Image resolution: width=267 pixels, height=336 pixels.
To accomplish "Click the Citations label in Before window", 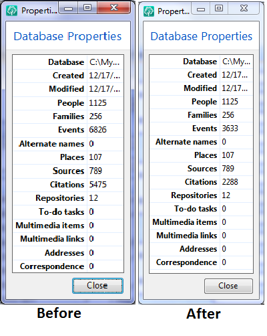I will pyautogui.click(x=67, y=185).
